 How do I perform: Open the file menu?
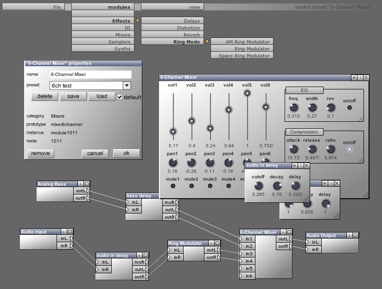[x=33, y=7]
